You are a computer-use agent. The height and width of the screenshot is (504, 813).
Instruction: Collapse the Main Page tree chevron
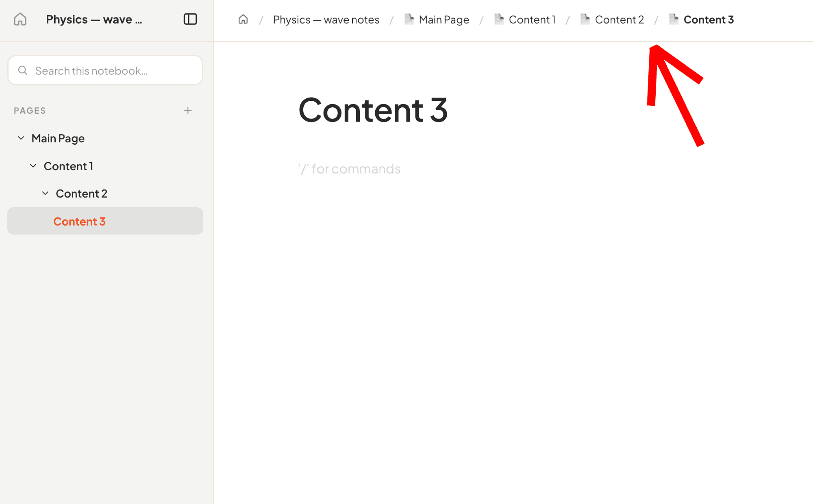(x=21, y=138)
